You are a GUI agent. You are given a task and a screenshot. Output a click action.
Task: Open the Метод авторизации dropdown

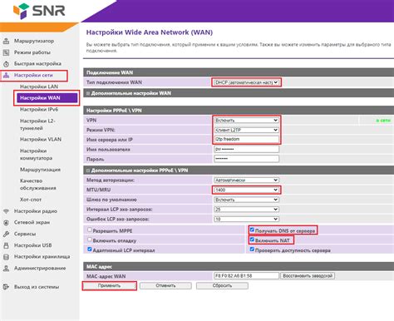[246, 180]
